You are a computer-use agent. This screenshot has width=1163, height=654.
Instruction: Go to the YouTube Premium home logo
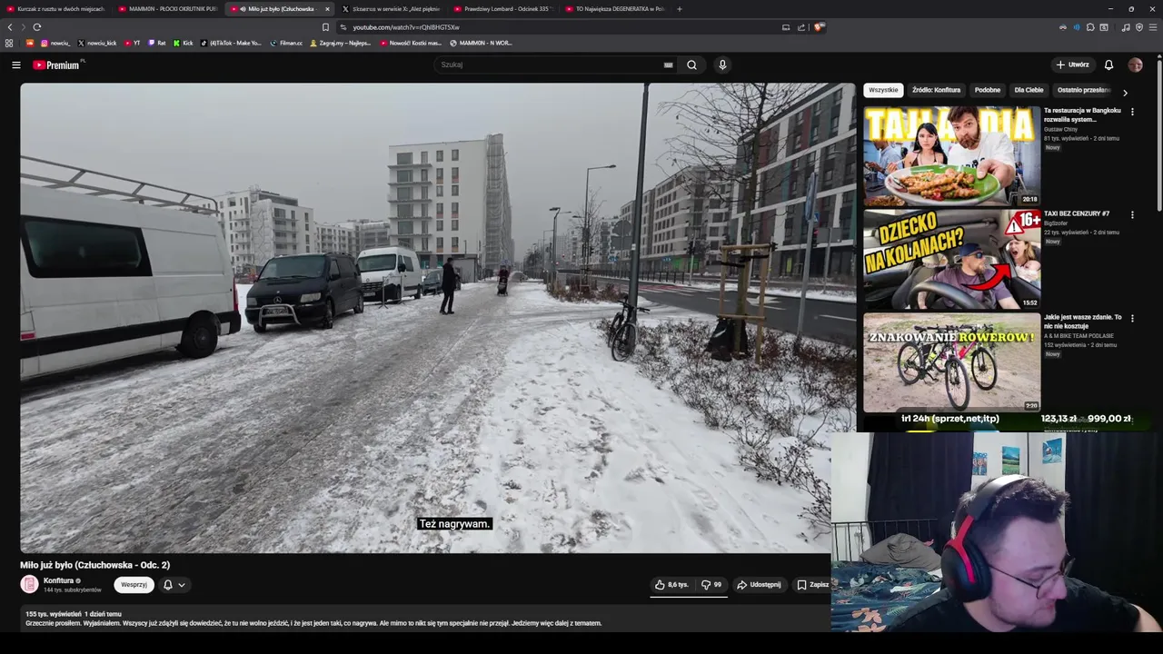click(58, 64)
